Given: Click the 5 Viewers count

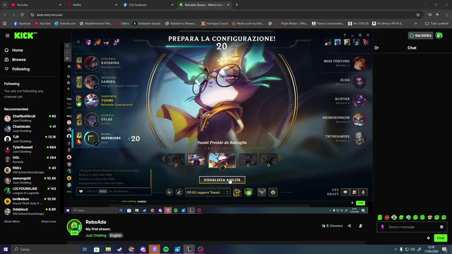Looking at the screenshot, I should point(332,226).
